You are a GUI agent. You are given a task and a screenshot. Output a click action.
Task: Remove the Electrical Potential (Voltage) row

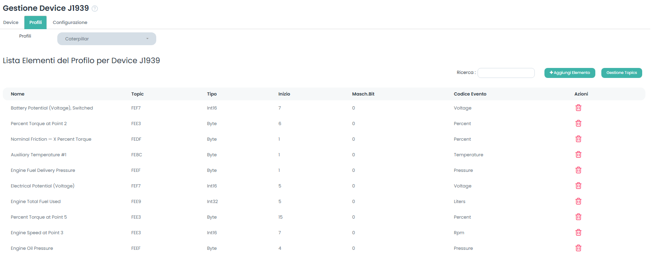coord(578,186)
